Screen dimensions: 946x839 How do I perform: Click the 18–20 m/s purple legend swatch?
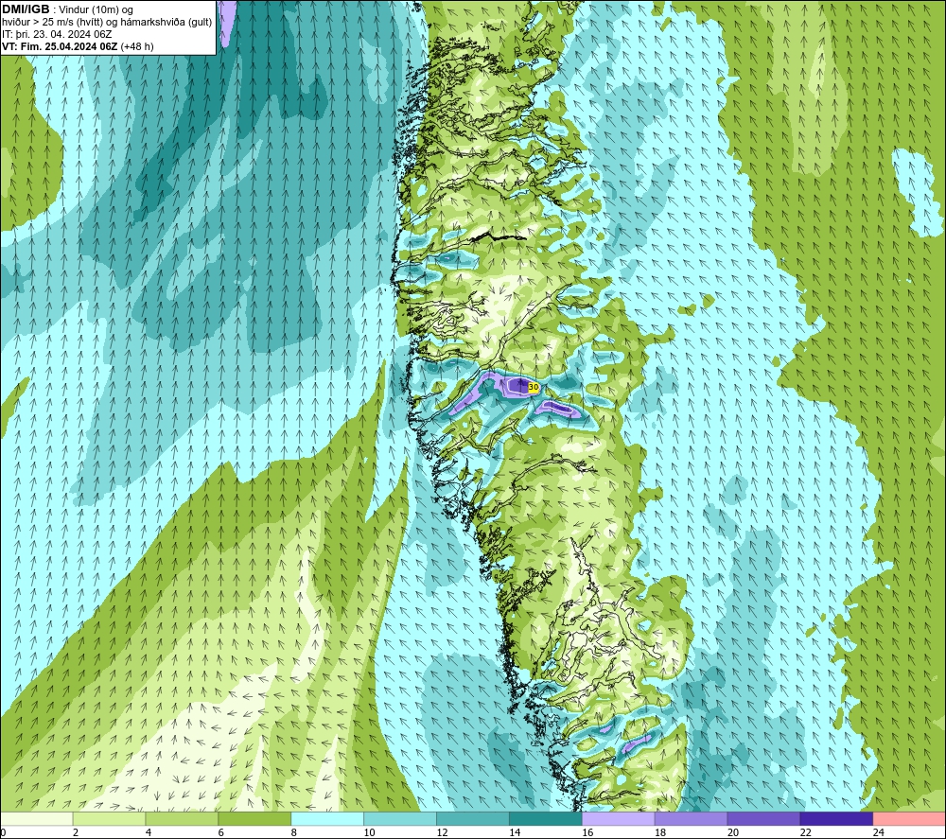[691, 818]
